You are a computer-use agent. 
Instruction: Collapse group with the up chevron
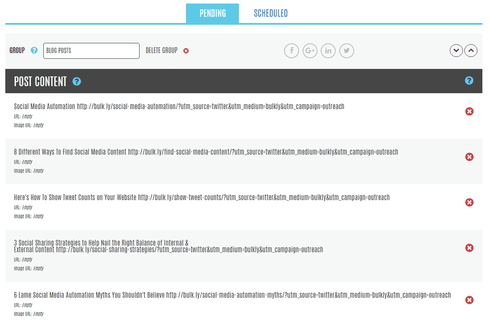tap(471, 51)
